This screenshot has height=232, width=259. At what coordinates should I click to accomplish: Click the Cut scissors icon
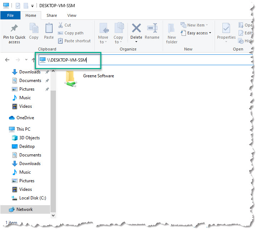[61, 25]
